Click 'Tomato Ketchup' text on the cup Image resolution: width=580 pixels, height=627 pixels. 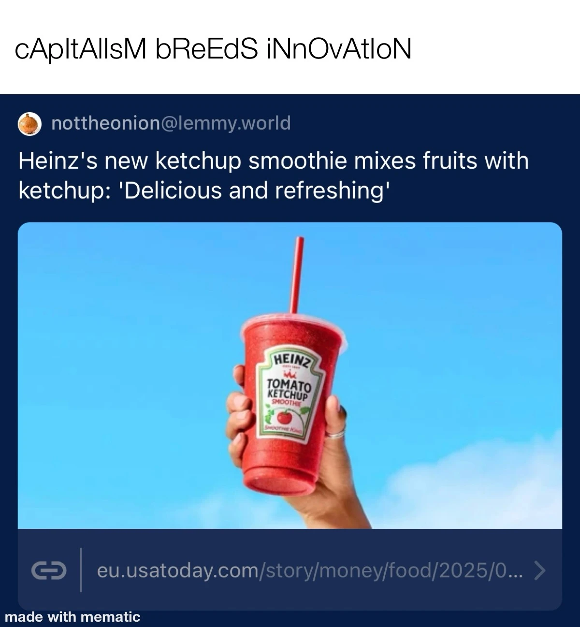point(289,388)
